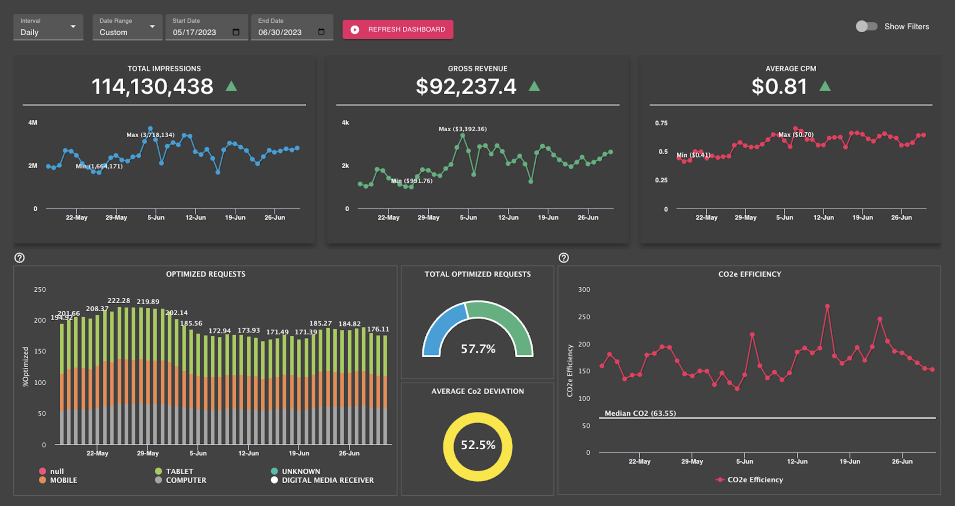
Task: Click help icon above CO2e Efficiency panel
Action: [x=564, y=257]
